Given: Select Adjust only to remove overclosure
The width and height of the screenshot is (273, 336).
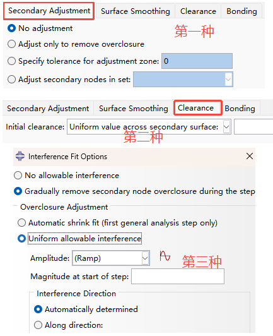Looking at the screenshot, I should [11, 44].
